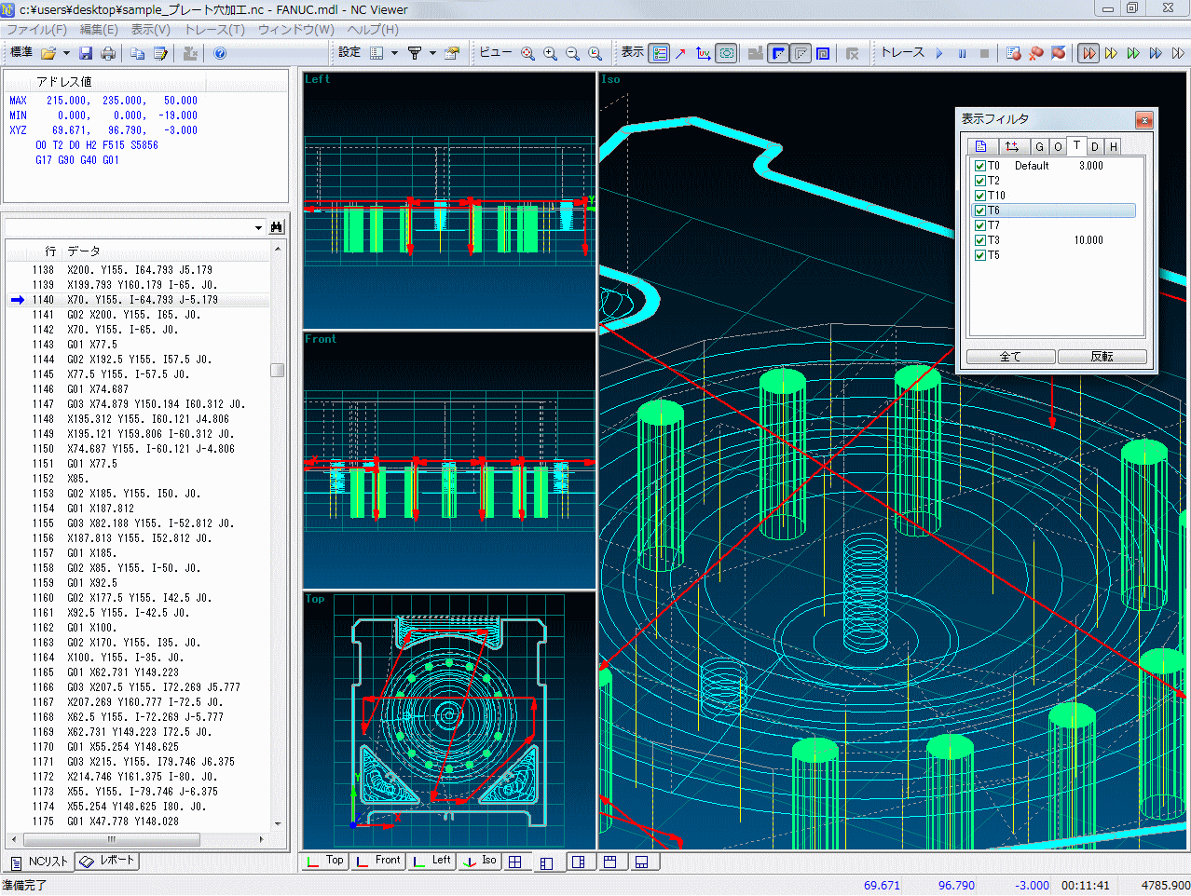Click the save (floppy disk) icon

pos(86,53)
